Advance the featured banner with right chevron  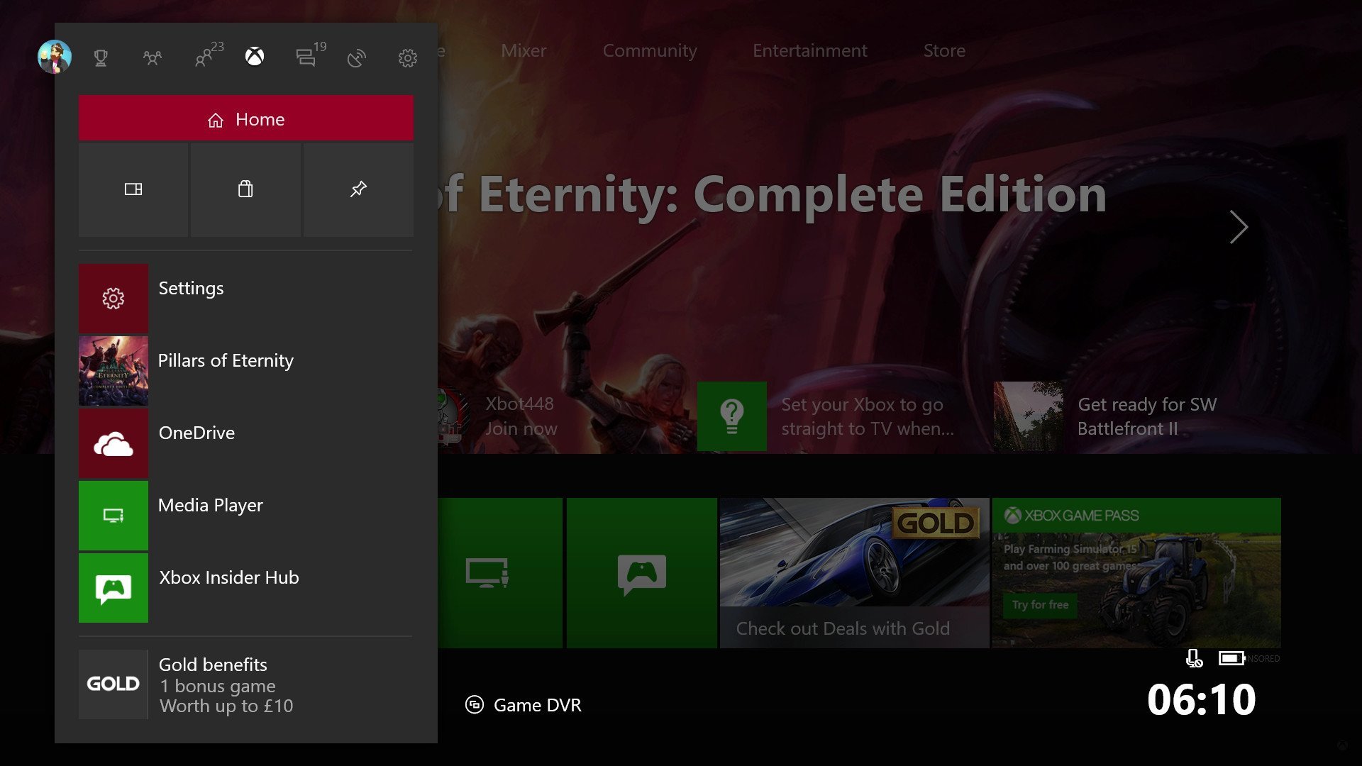click(1239, 227)
